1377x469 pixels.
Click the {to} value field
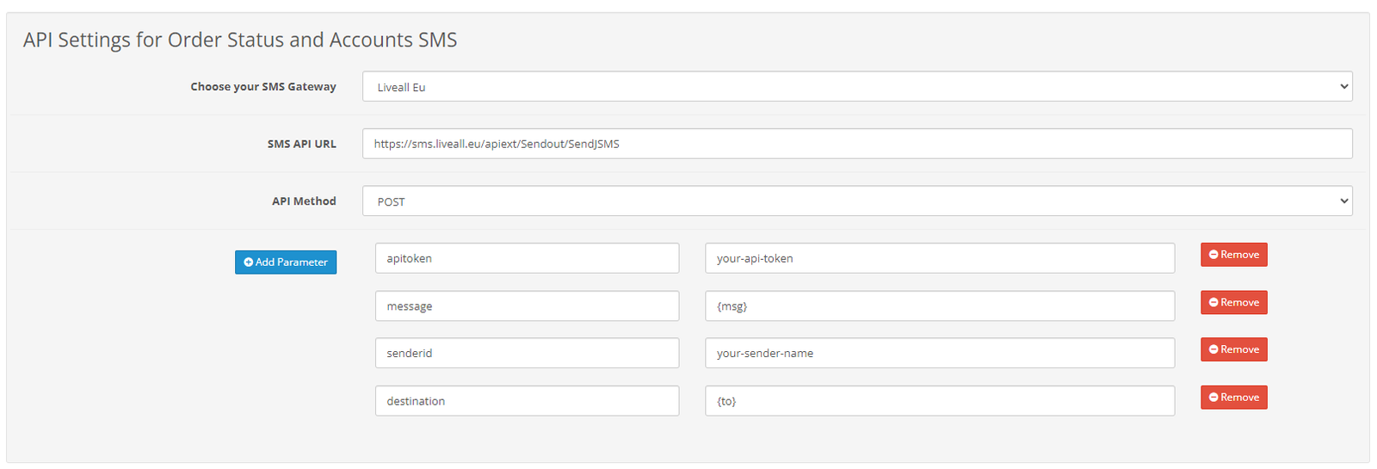[x=940, y=401]
